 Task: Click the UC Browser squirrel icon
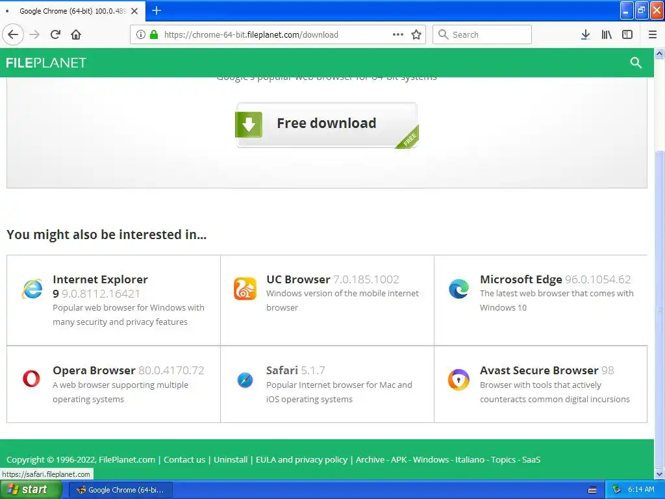pyautogui.click(x=245, y=289)
